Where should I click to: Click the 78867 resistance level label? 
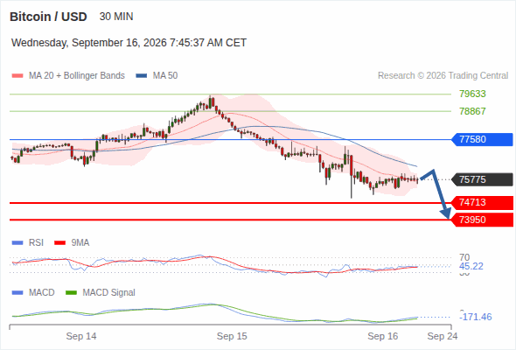pos(472,111)
